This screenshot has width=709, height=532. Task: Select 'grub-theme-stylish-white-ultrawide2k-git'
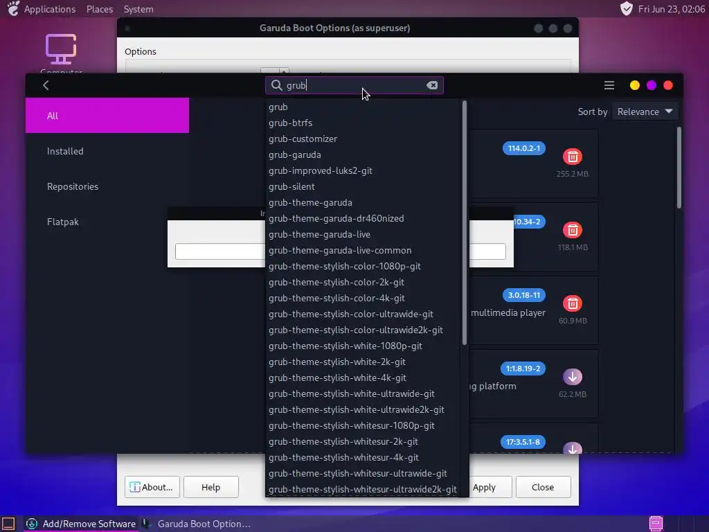(x=363, y=409)
